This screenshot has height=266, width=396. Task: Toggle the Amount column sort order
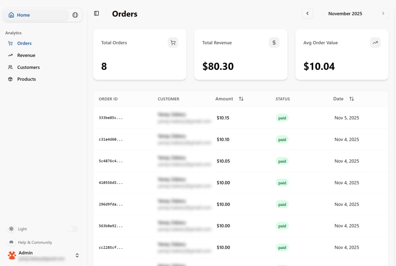(241, 98)
